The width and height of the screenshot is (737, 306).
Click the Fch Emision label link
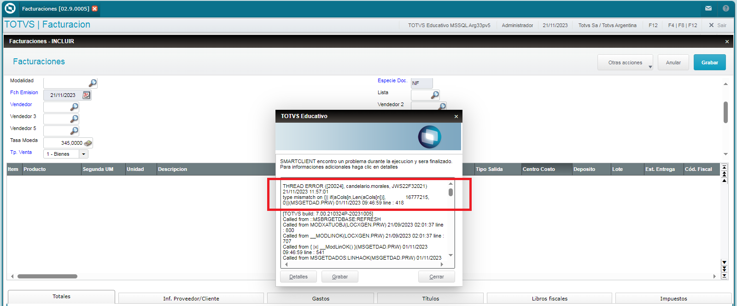24,92
